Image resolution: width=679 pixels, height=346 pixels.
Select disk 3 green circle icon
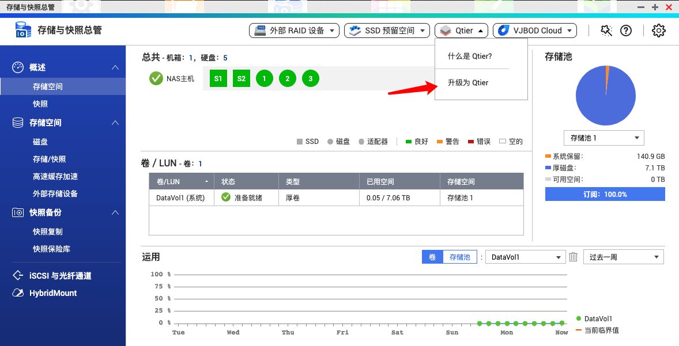click(x=311, y=78)
